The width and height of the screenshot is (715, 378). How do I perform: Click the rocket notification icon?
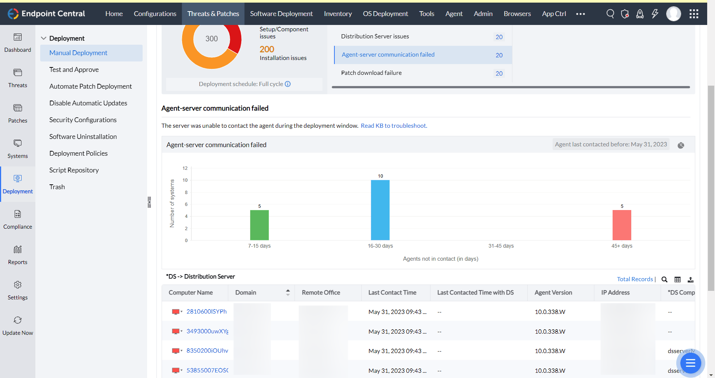[x=640, y=14]
